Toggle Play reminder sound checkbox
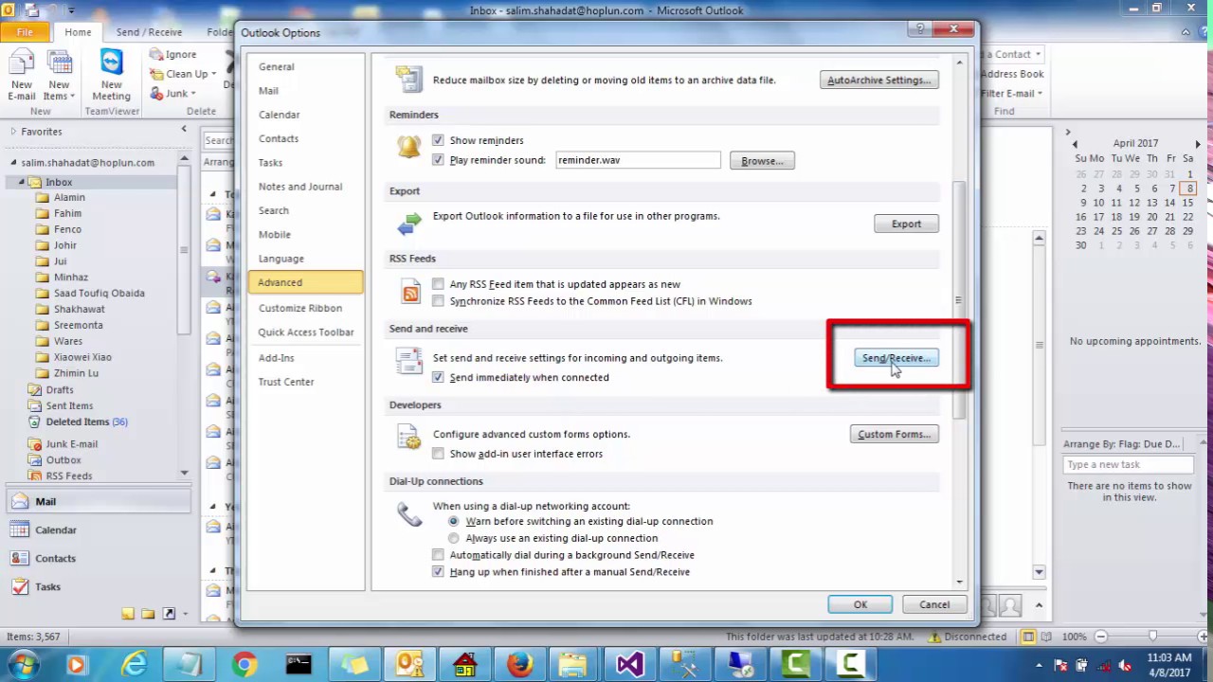 [x=438, y=160]
